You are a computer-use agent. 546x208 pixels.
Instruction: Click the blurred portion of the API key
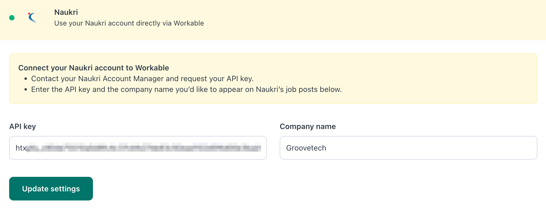tap(144, 148)
